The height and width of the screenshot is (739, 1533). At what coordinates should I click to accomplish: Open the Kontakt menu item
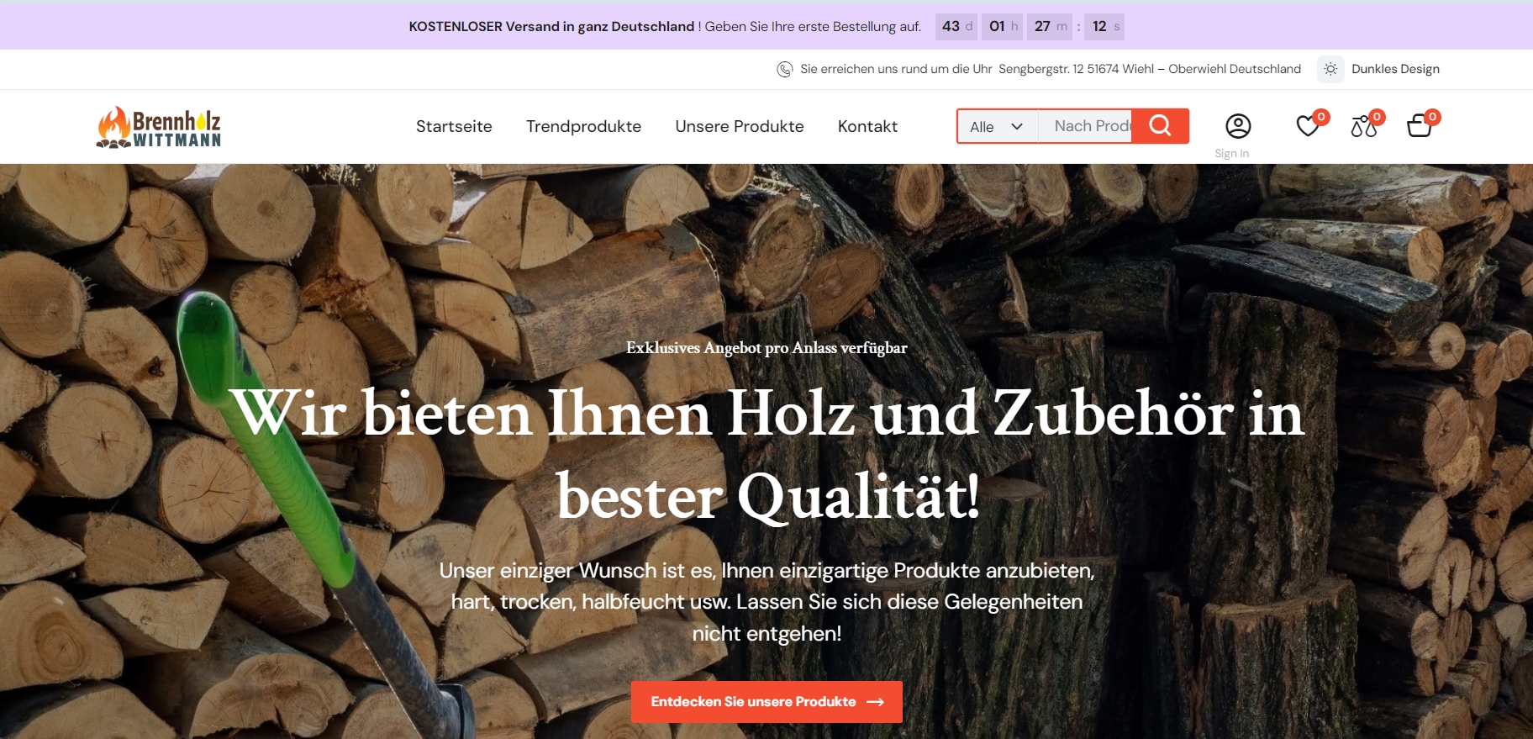(867, 126)
